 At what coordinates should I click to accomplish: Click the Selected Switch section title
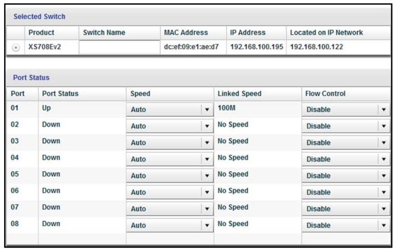39,17
